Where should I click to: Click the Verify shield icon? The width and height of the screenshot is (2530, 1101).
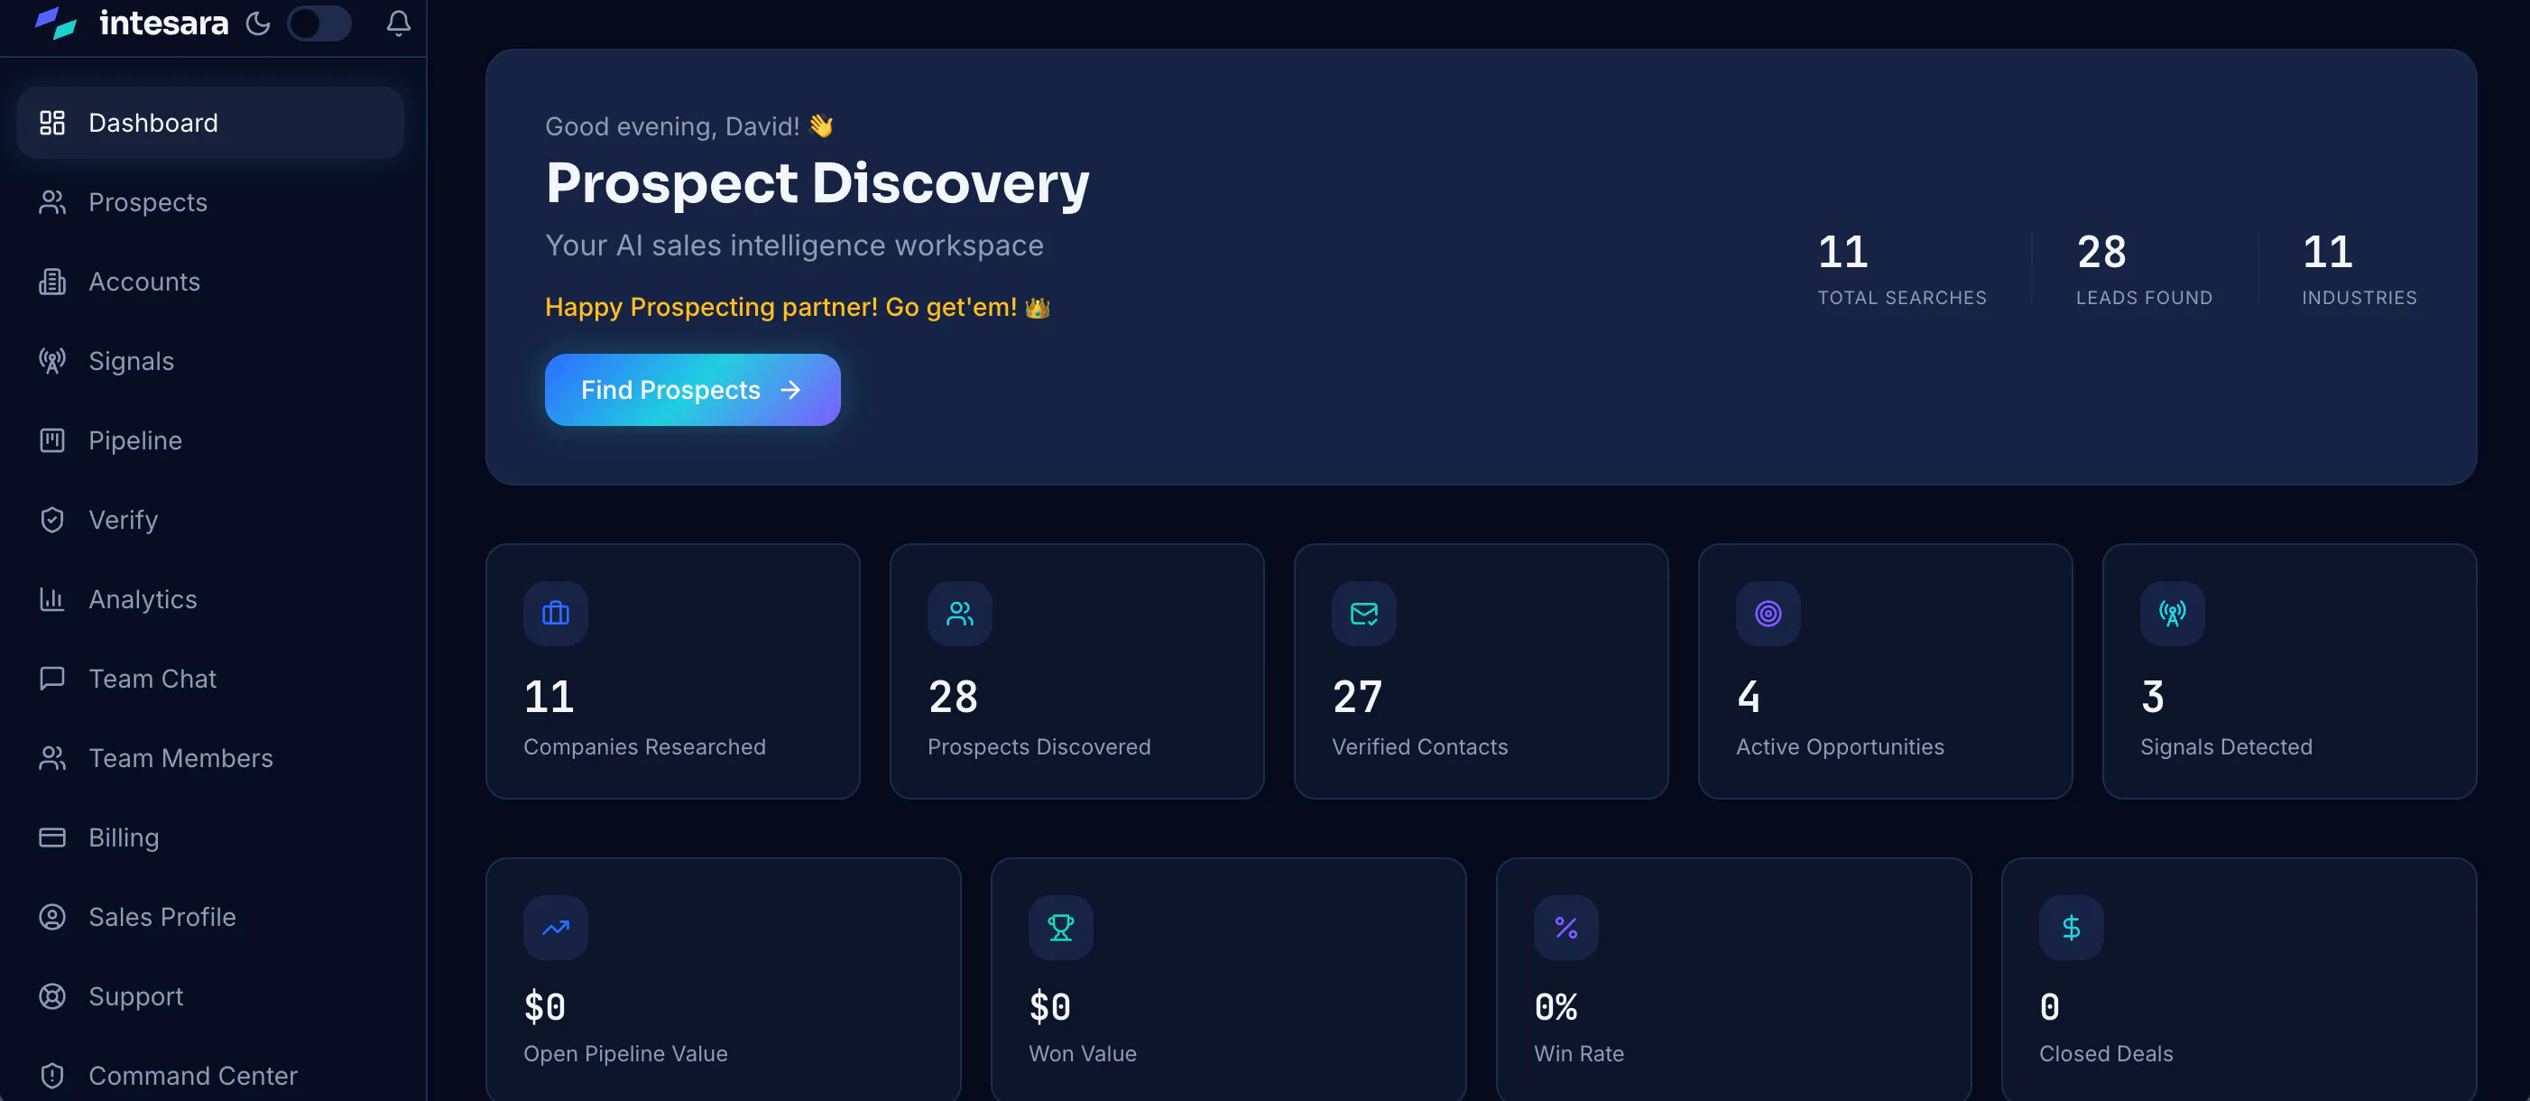click(52, 520)
